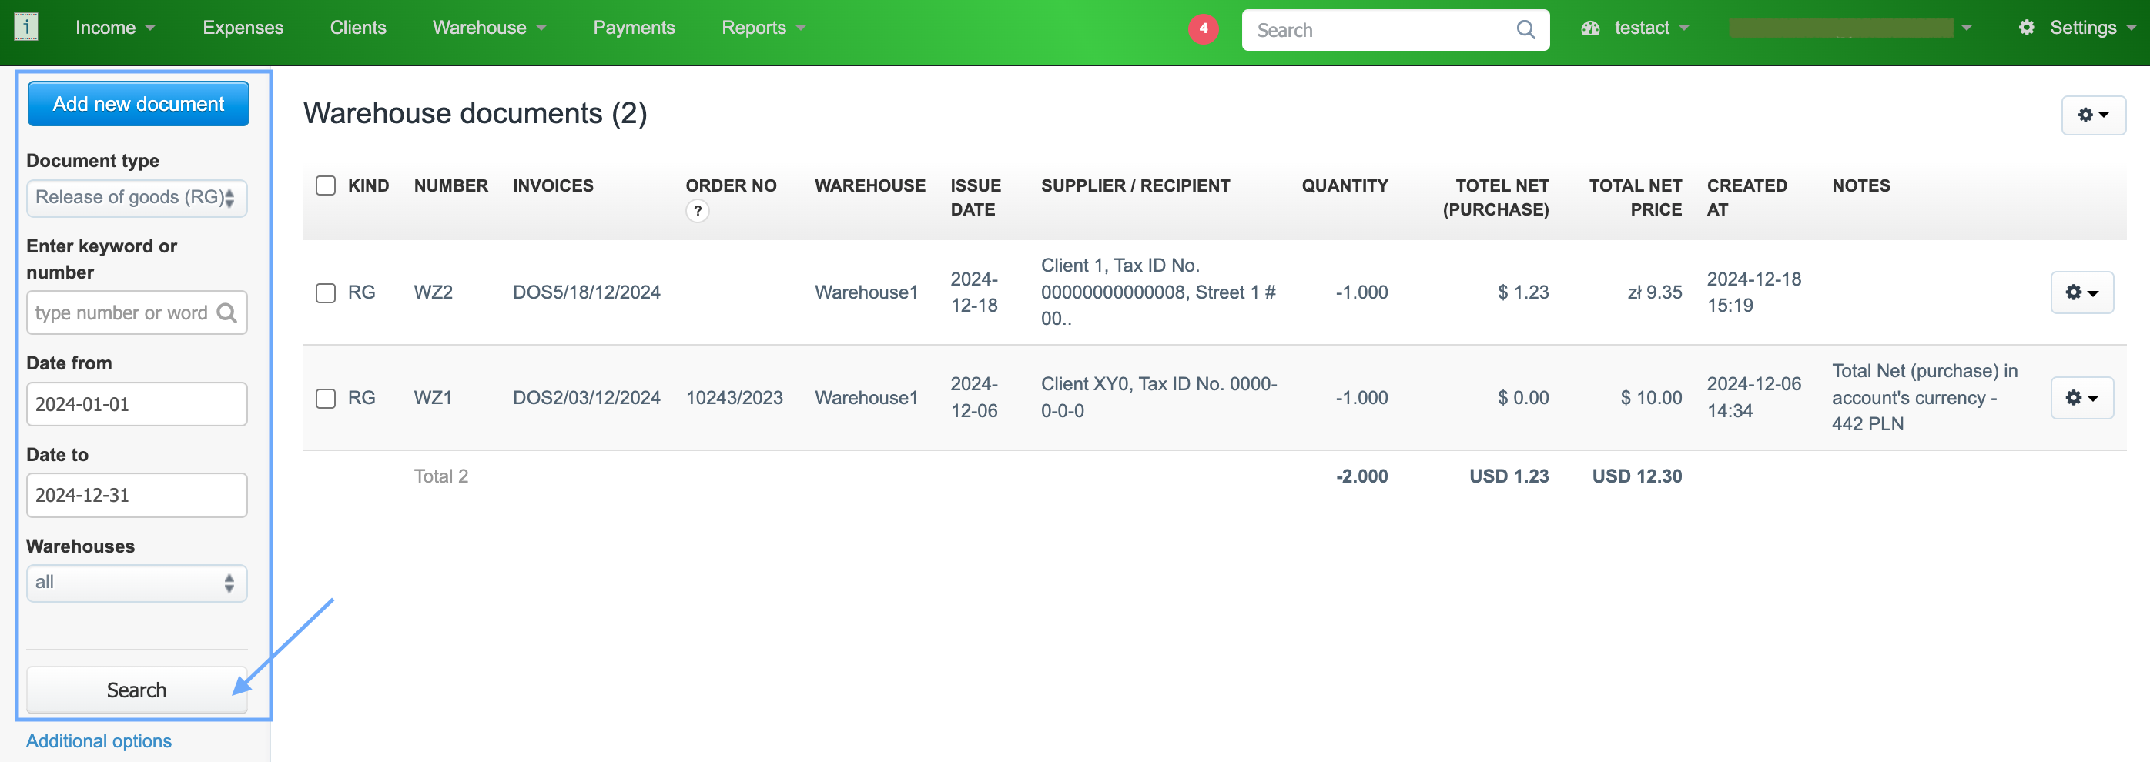Go to the Payments section
The width and height of the screenshot is (2150, 762).
click(x=634, y=28)
